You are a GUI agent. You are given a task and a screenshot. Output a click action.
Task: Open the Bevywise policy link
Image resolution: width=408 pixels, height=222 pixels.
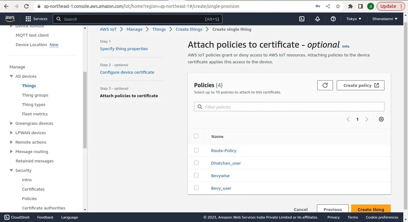pyautogui.click(x=220, y=176)
